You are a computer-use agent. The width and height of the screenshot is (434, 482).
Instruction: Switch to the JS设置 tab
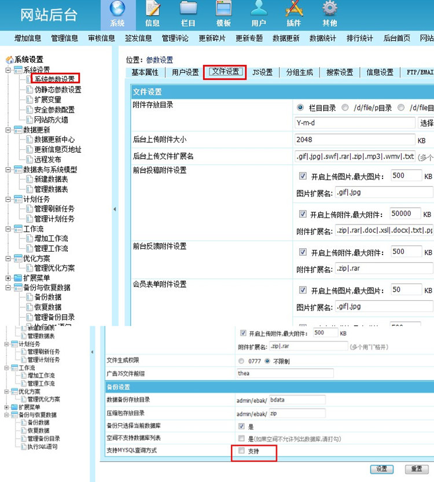tap(262, 72)
